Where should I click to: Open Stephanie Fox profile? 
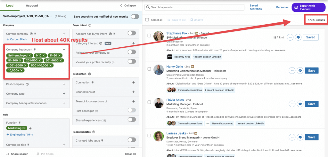pos(177,33)
